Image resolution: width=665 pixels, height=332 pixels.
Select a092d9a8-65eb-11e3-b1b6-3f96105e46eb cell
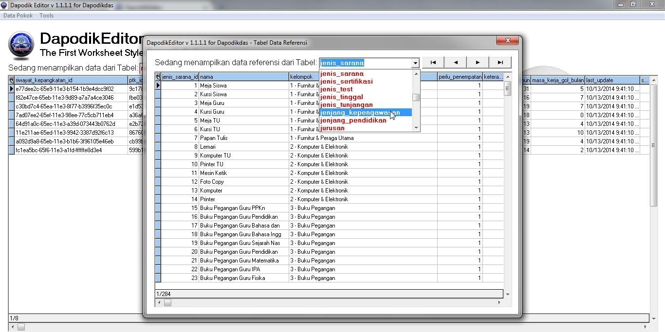[72, 141]
